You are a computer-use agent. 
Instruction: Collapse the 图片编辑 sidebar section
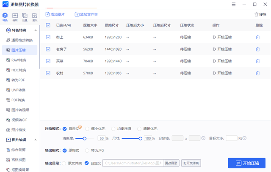pos(36,140)
